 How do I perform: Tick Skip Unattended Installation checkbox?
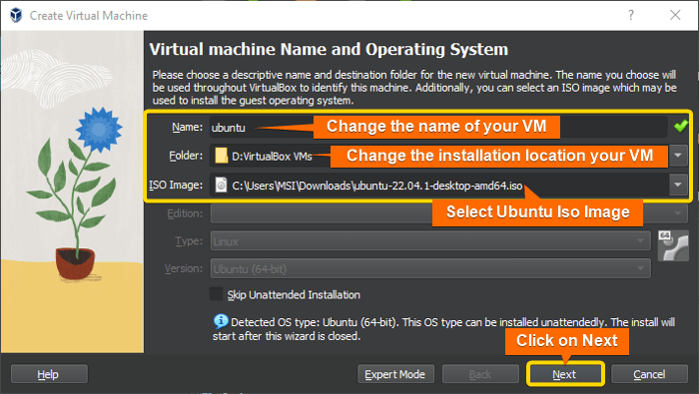click(217, 294)
